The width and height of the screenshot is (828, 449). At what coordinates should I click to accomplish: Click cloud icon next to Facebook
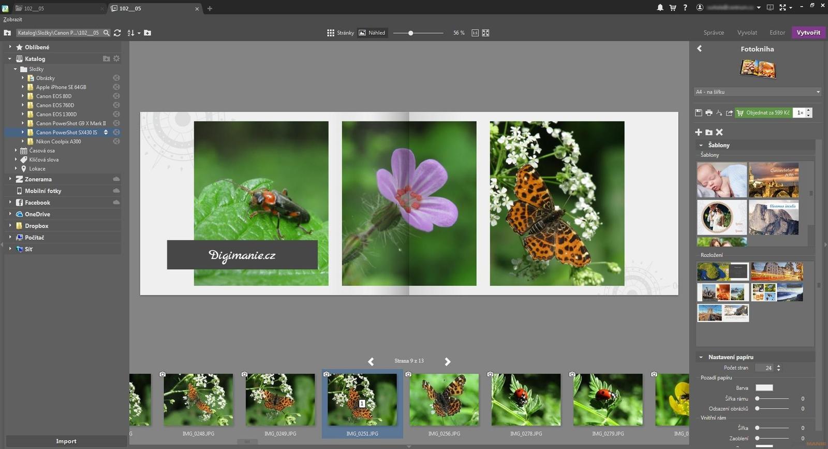click(x=116, y=202)
